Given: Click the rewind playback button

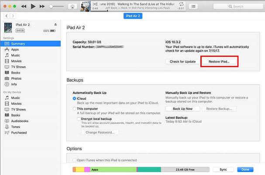Looking at the screenshot, I should point(24,7).
